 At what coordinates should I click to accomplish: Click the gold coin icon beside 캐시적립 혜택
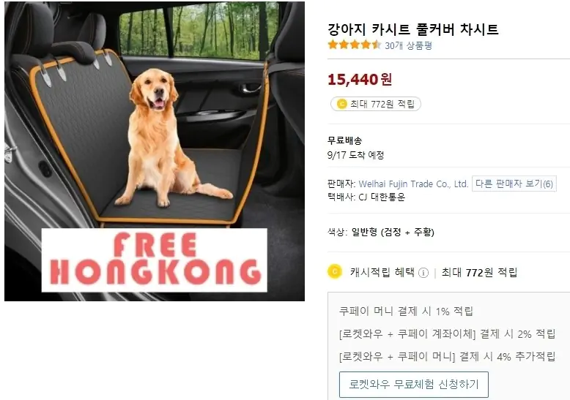[335, 271]
